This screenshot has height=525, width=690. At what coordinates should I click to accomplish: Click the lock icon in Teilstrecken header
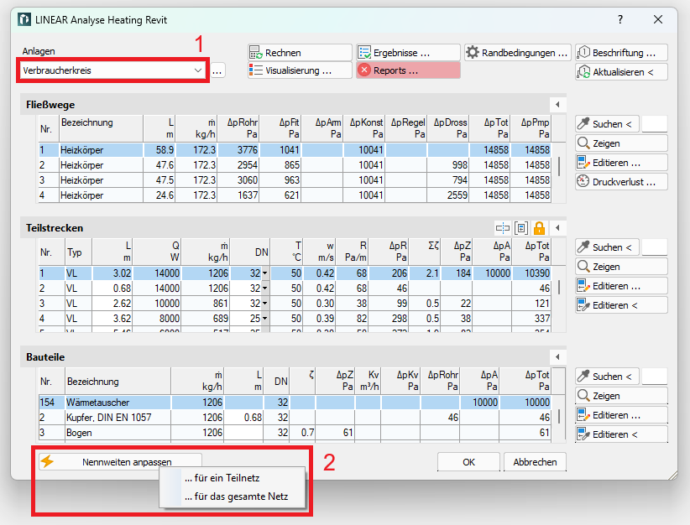[540, 227]
